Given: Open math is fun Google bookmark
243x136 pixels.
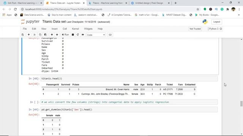Looking at the screenshot, I should 147,15.
